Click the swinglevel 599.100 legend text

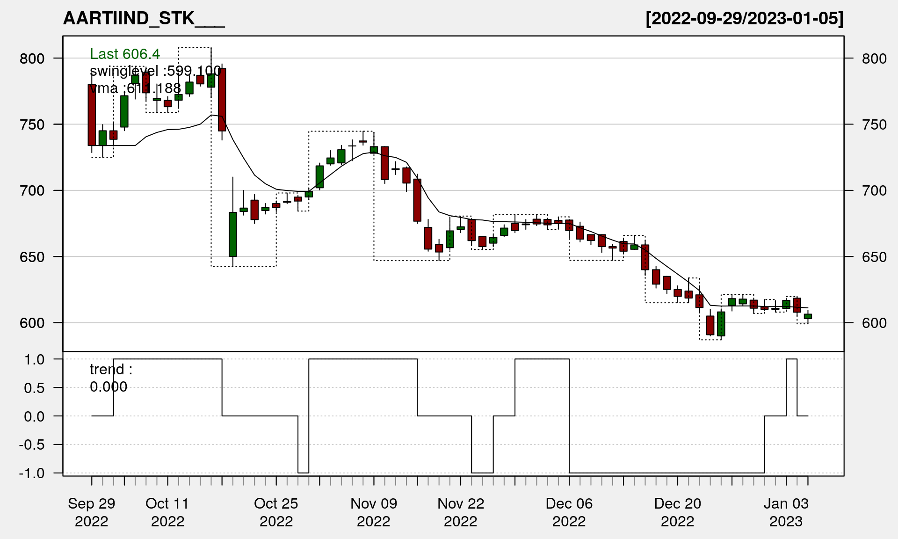click(x=155, y=71)
